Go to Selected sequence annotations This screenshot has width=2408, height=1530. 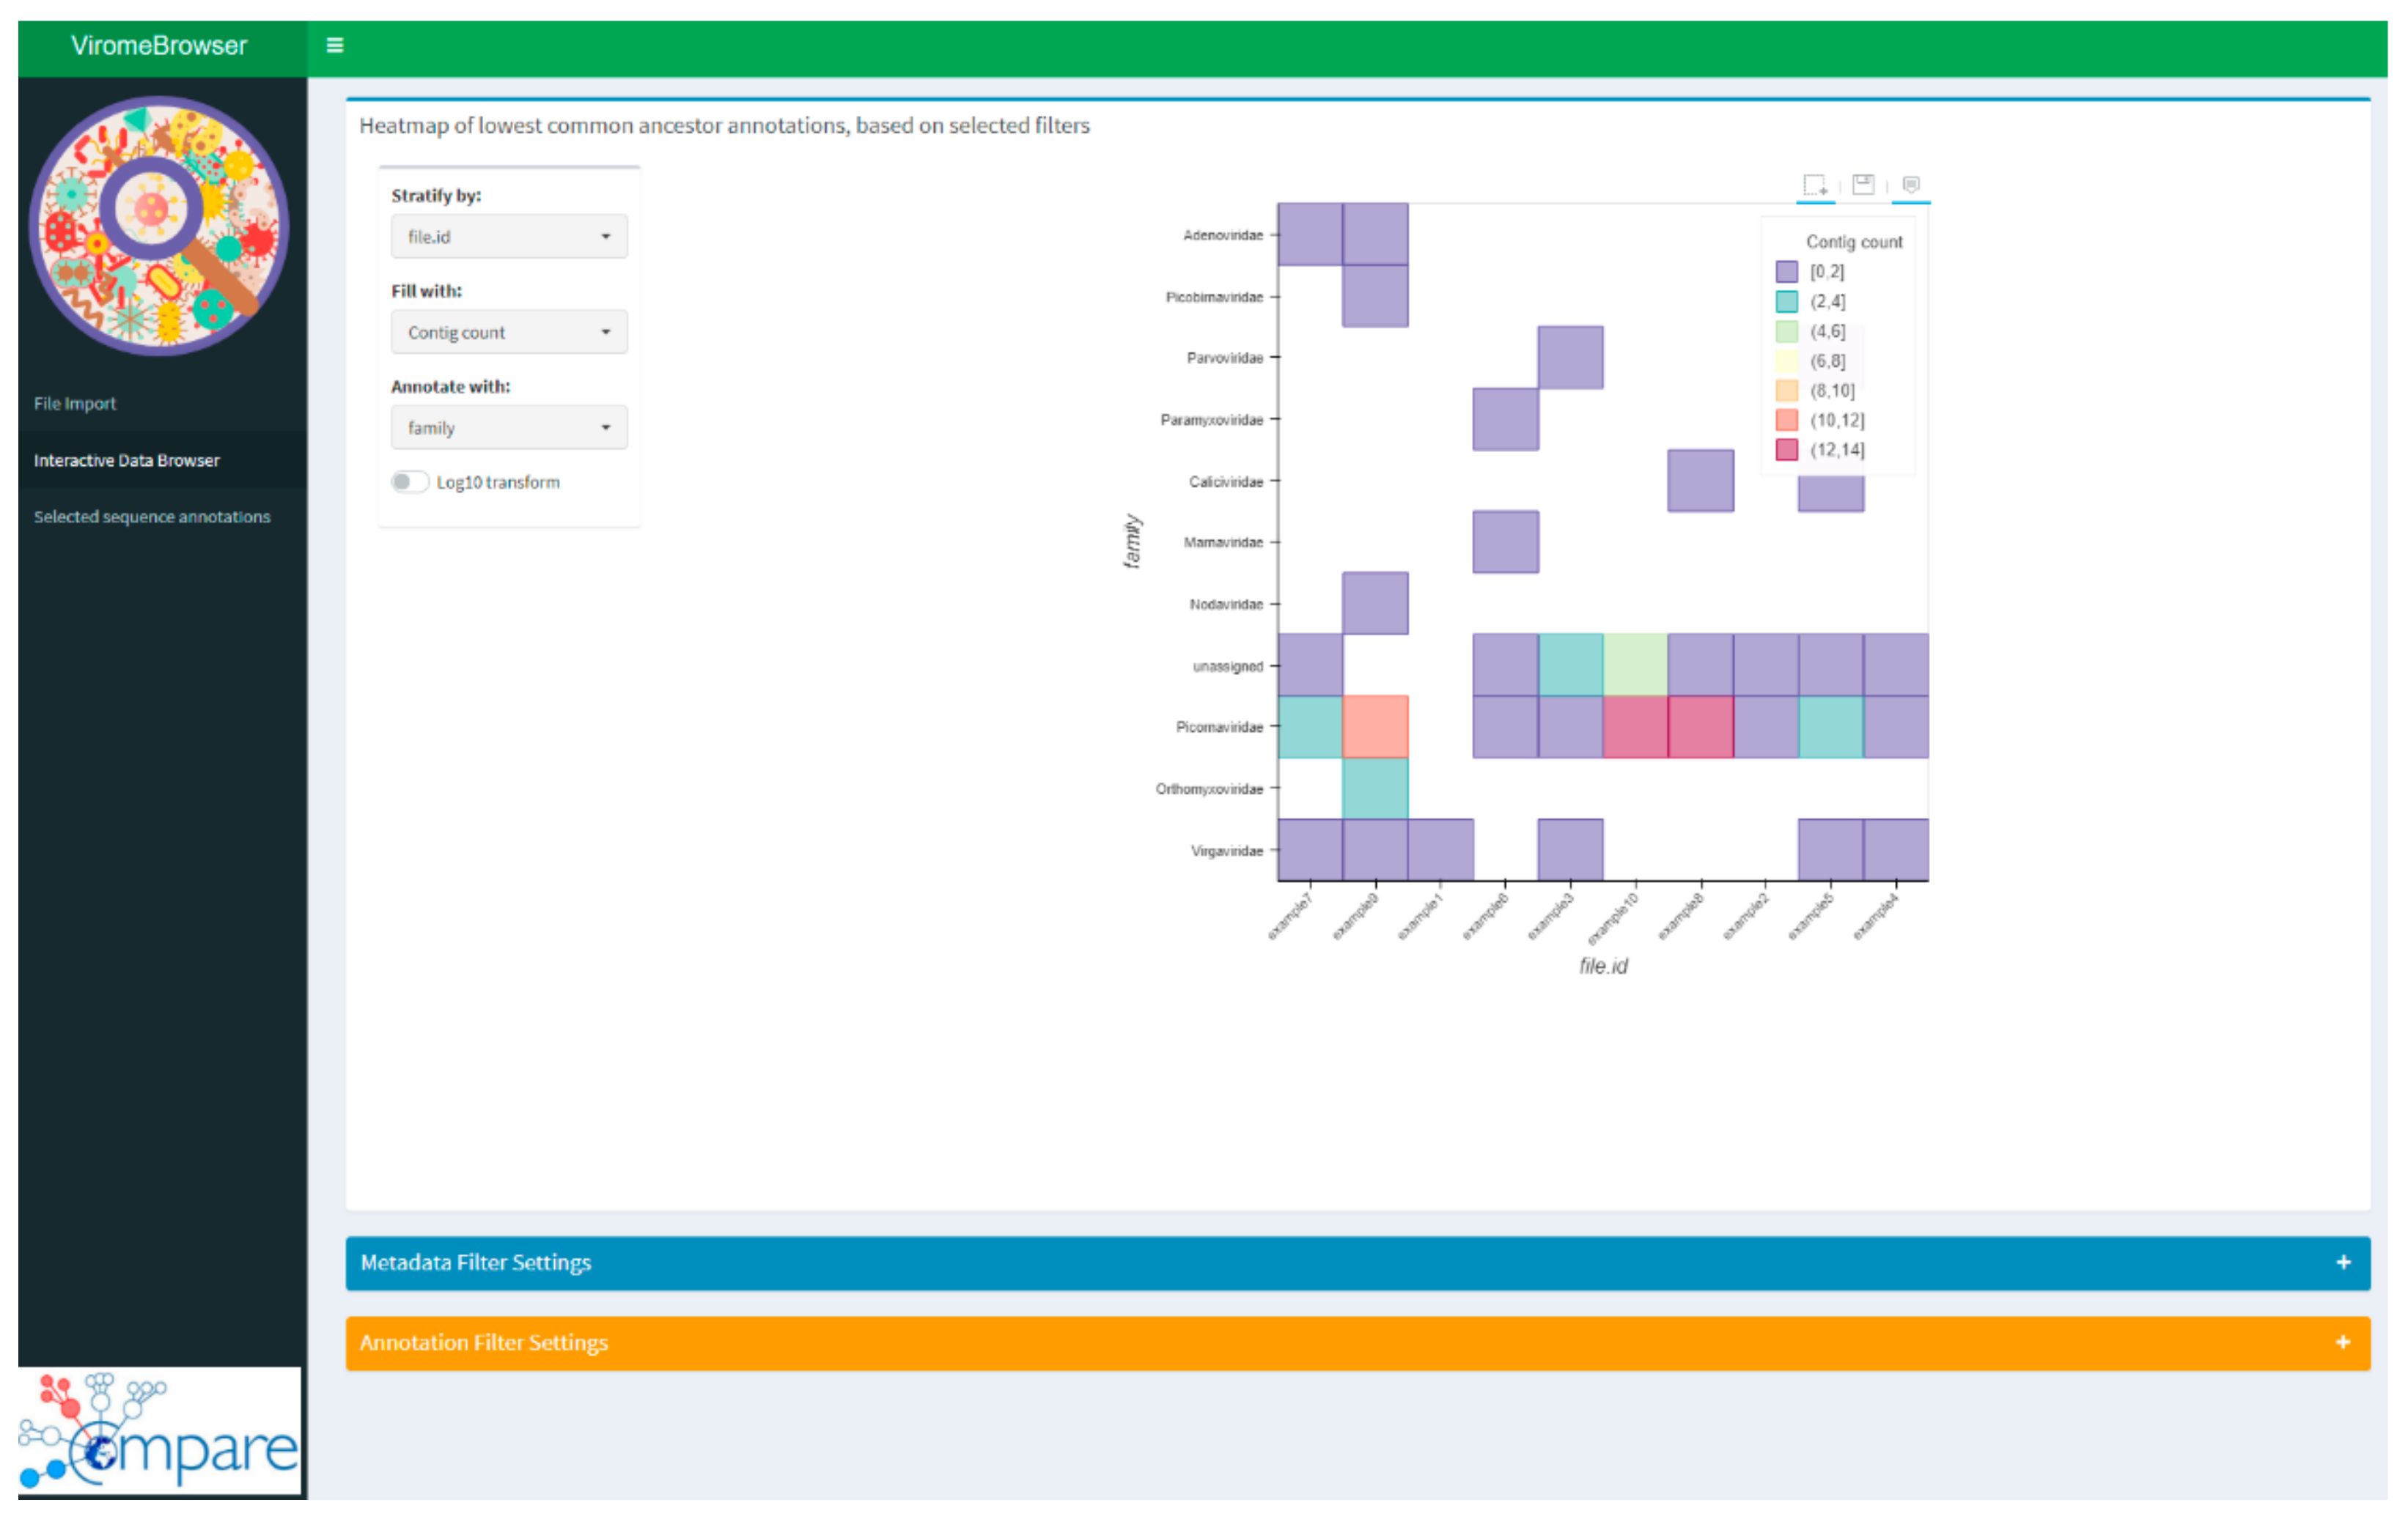click(152, 517)
